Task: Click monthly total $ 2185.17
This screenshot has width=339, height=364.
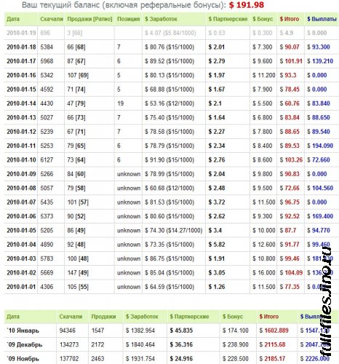Action: pyautogui.click(x=272, y=359)
